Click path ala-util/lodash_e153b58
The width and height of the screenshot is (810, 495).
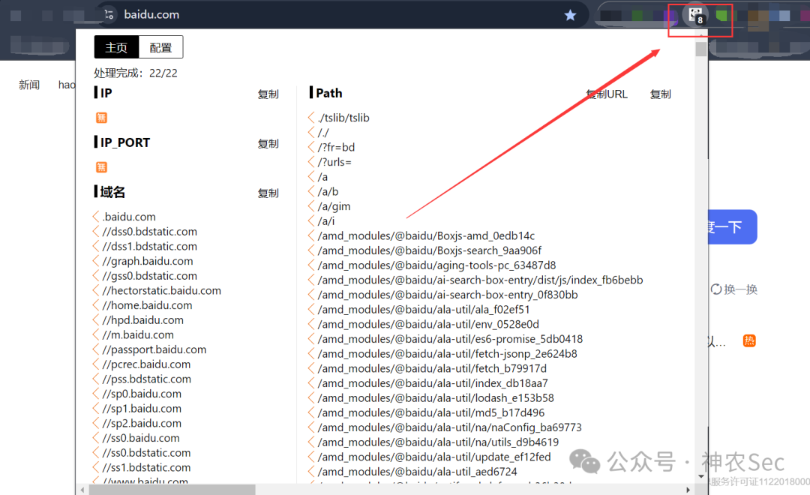coord(436,398)
